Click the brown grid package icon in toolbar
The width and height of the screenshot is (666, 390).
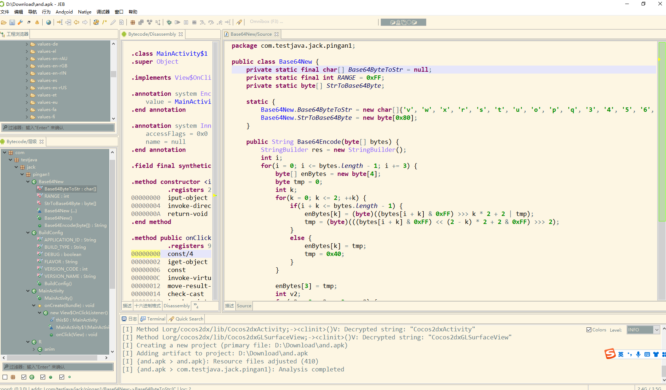tap(133, 22)
